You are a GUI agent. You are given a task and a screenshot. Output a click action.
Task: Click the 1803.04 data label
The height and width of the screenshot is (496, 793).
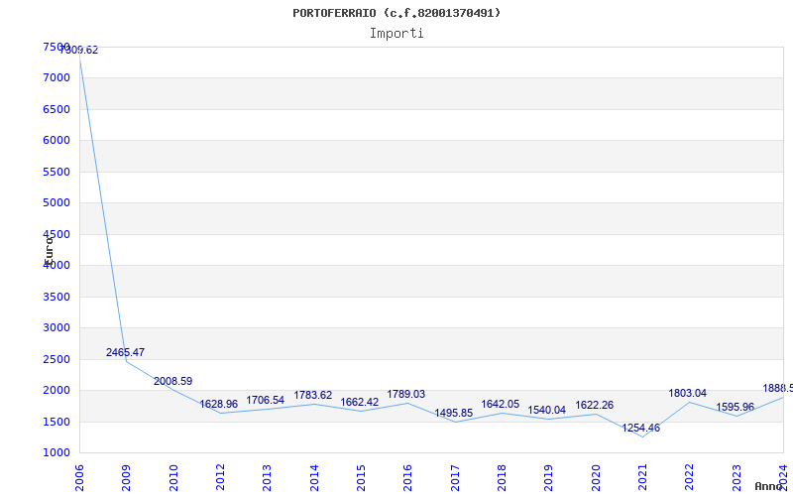pyautogui.click(x=687, y=393)
